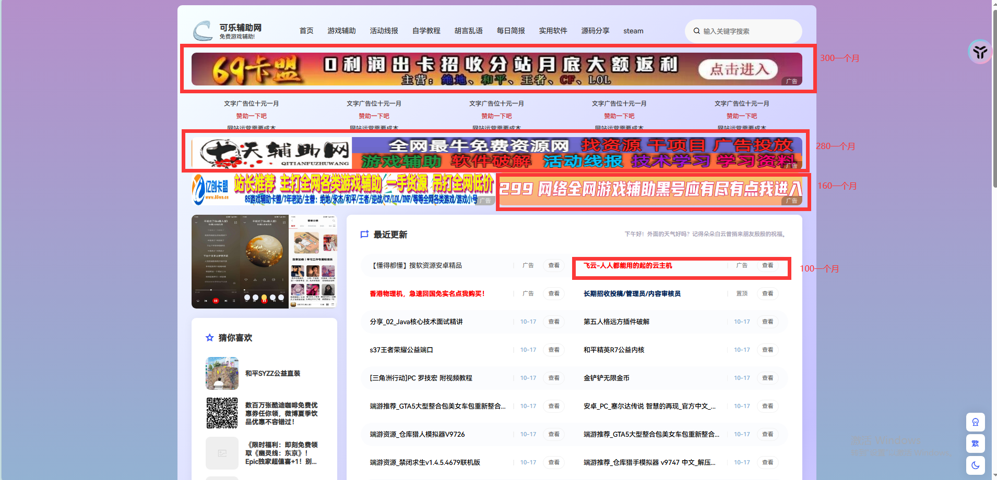Viewport: 997px width, 480px height.
Task: Open the music player slideshow image
Action: pyautogui.click(x=264, y=262)
